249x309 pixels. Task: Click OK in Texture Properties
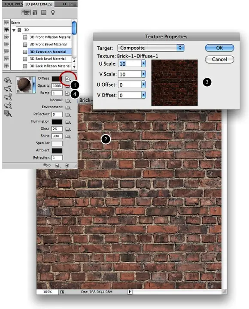219,48
